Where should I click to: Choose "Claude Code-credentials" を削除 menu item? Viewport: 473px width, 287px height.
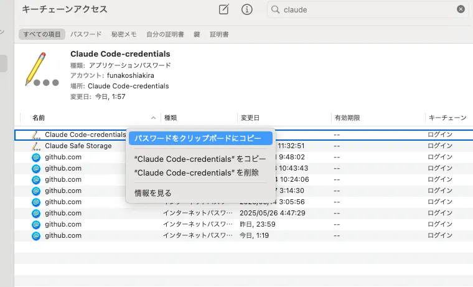pos(197,172)
